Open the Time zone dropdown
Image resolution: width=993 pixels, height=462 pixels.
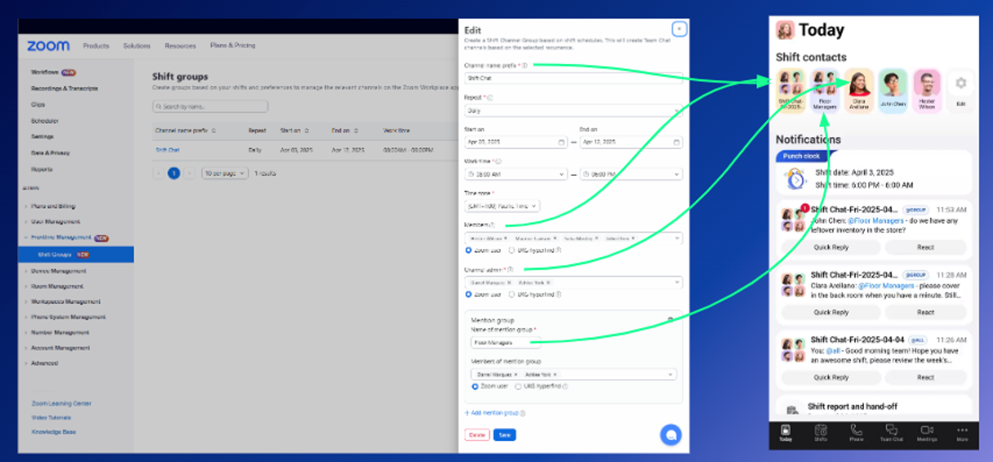[502, 207]
